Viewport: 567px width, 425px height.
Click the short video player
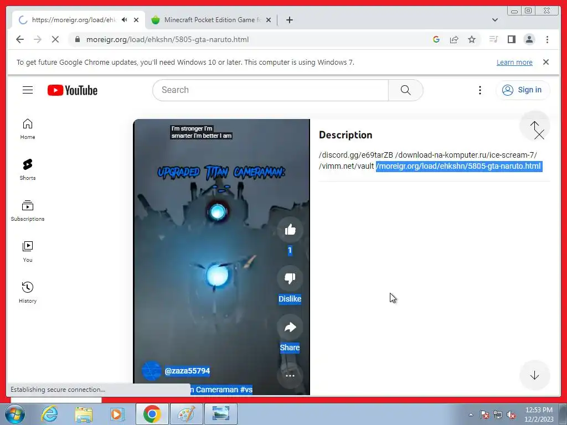point(221,257)
